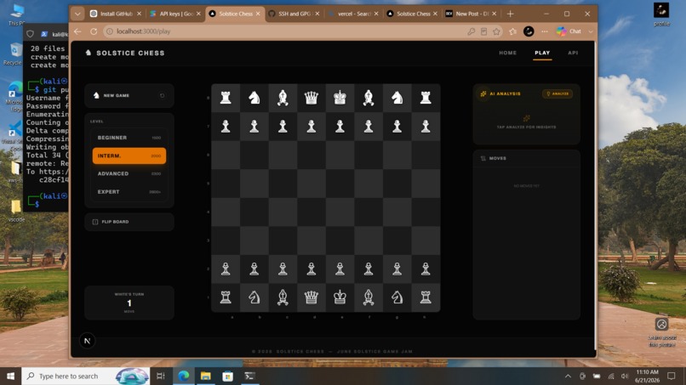
Task: Start a New Game
Action: pos(129,95)
